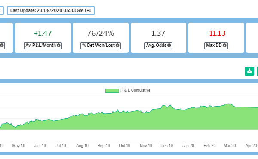Click the Last Update timestamp box
258x159 pixels.
51,10
